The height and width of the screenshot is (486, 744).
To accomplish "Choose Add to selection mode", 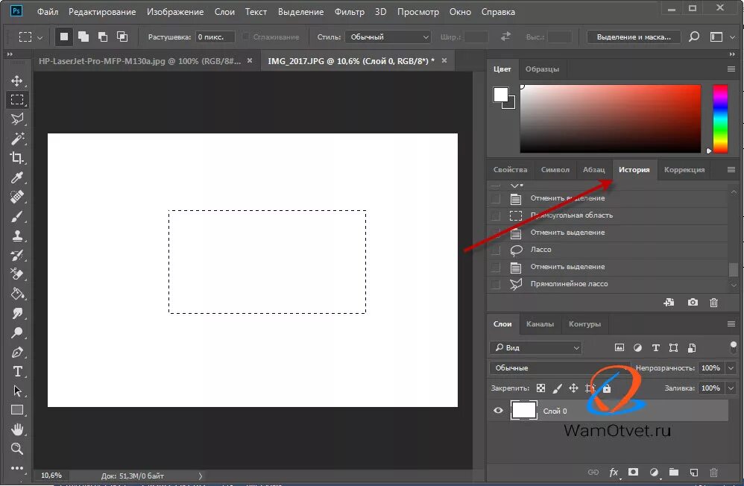I will [83, 37].
